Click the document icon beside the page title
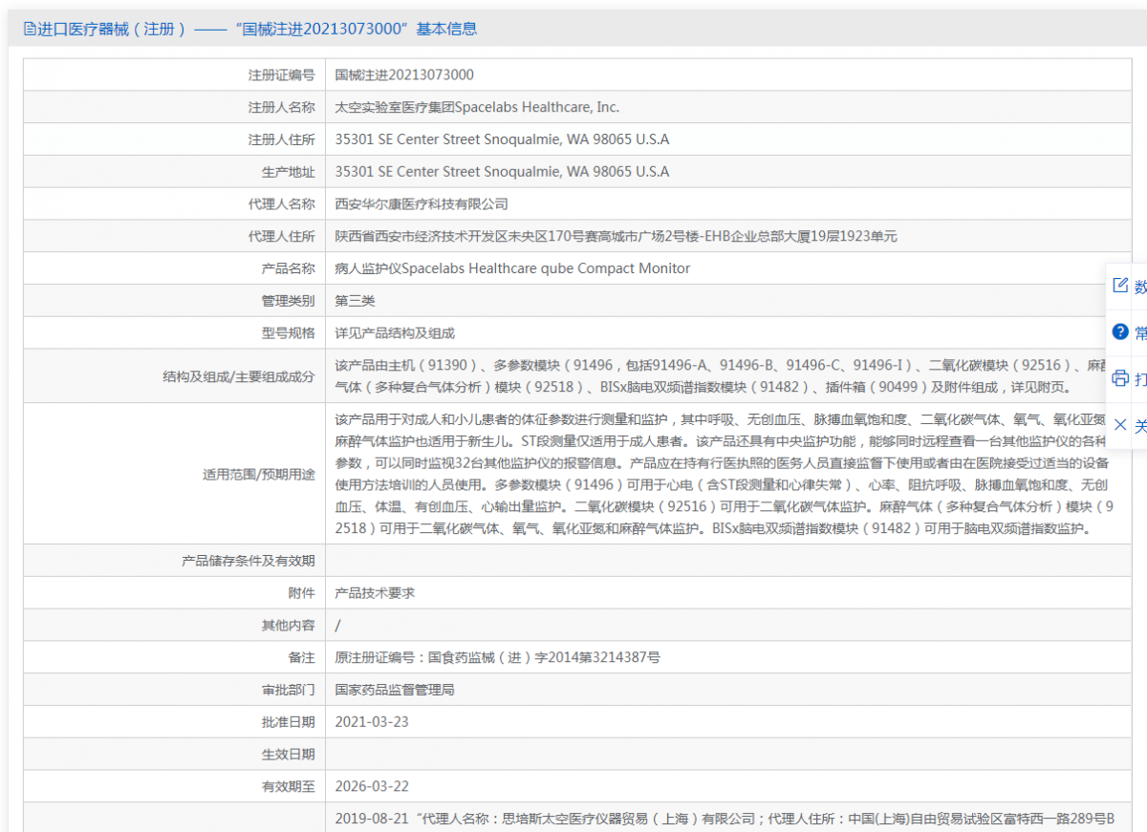The image size is (1147, 832). [x=30, y=30]
